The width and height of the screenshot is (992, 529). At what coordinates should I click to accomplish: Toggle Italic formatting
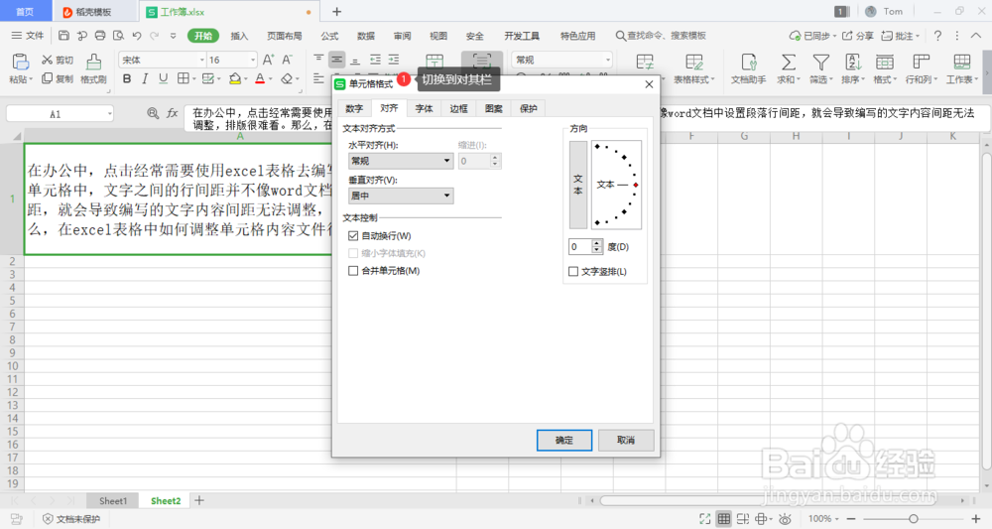tap(145, 78)
